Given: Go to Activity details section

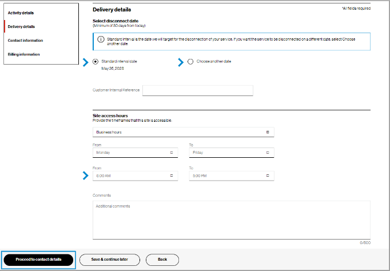Looking at the screenshot, I should (x=21, y=13).
